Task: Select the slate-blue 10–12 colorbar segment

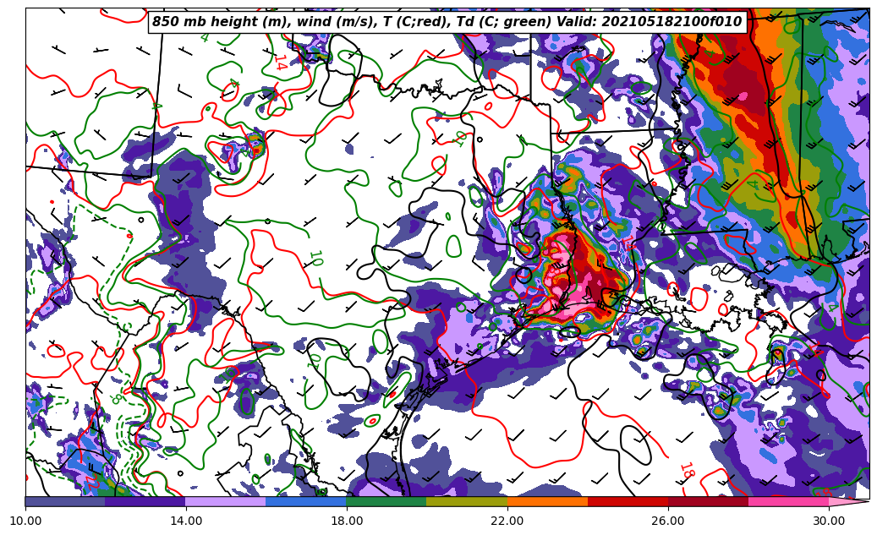Action: (x=65, y=501)
